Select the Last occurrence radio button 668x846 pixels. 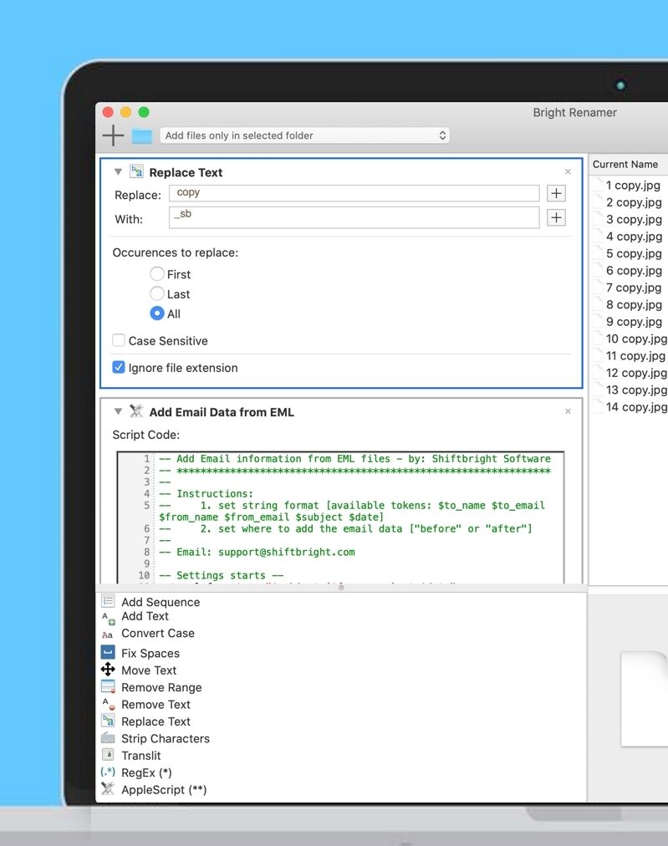click(157, 293)
